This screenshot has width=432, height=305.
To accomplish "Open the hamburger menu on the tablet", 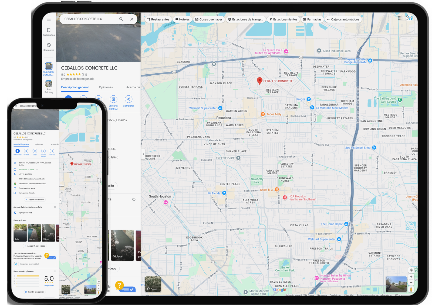I will click(49, 19).
